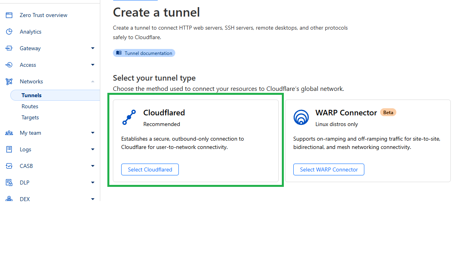Click the Gateway sidebar icon
The width and height of the screenshot is (465, 256).
9,48
